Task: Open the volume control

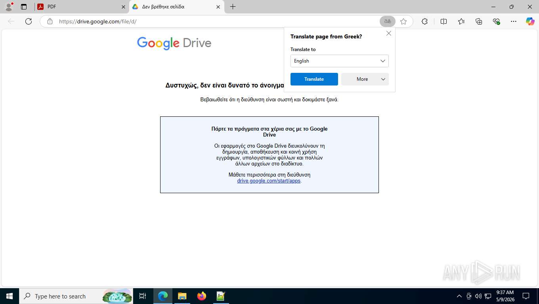Action: [x=478, y=296]
